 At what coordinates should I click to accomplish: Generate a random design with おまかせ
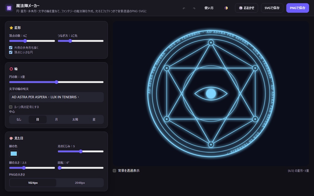(247, 8)
